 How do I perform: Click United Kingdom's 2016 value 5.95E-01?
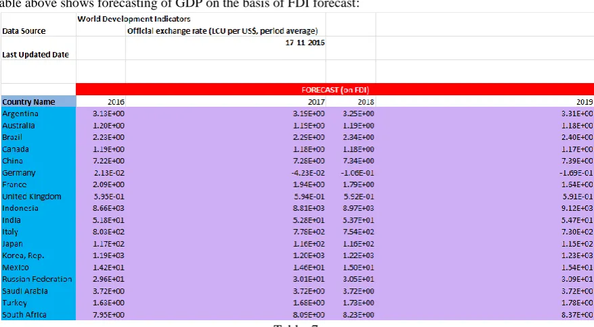[109, 197]
